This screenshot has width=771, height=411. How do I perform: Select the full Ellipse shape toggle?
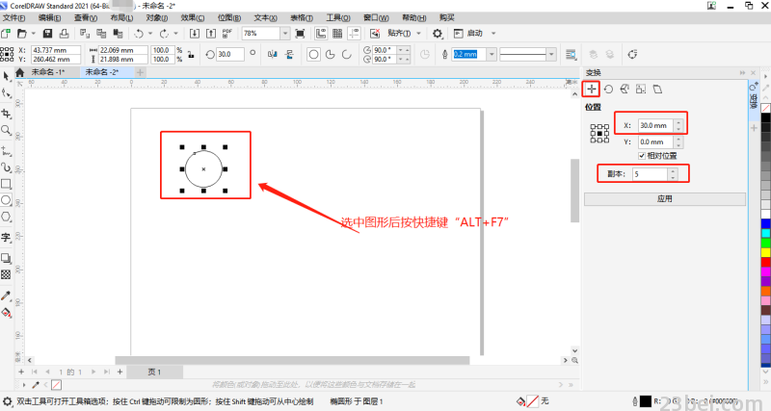point(313,54)
